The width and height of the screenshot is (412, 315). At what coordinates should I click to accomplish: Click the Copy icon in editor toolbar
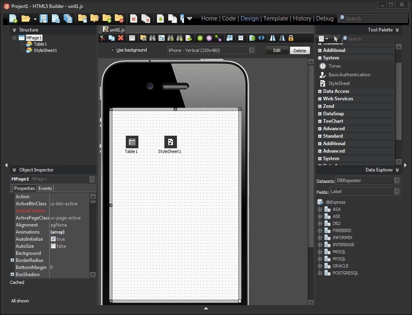tap(112, 38)
